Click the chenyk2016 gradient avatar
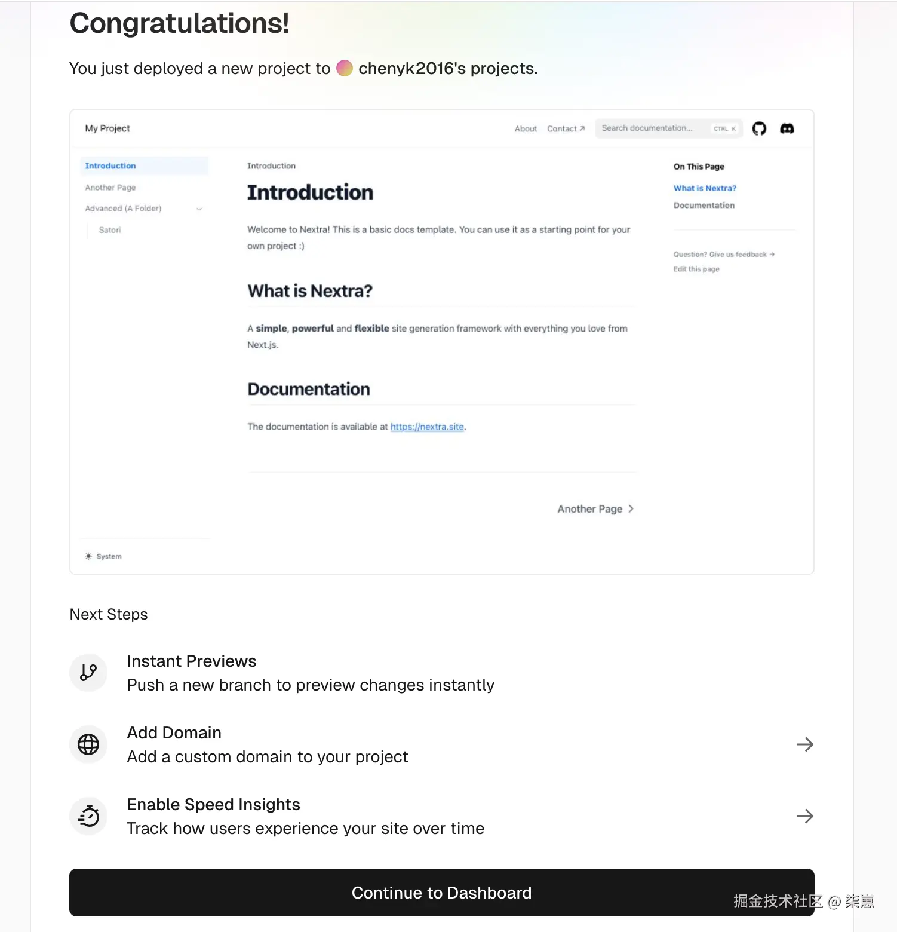 tap(345, 69)
